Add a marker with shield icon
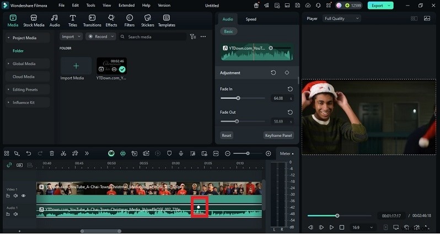 click(169, 153)
